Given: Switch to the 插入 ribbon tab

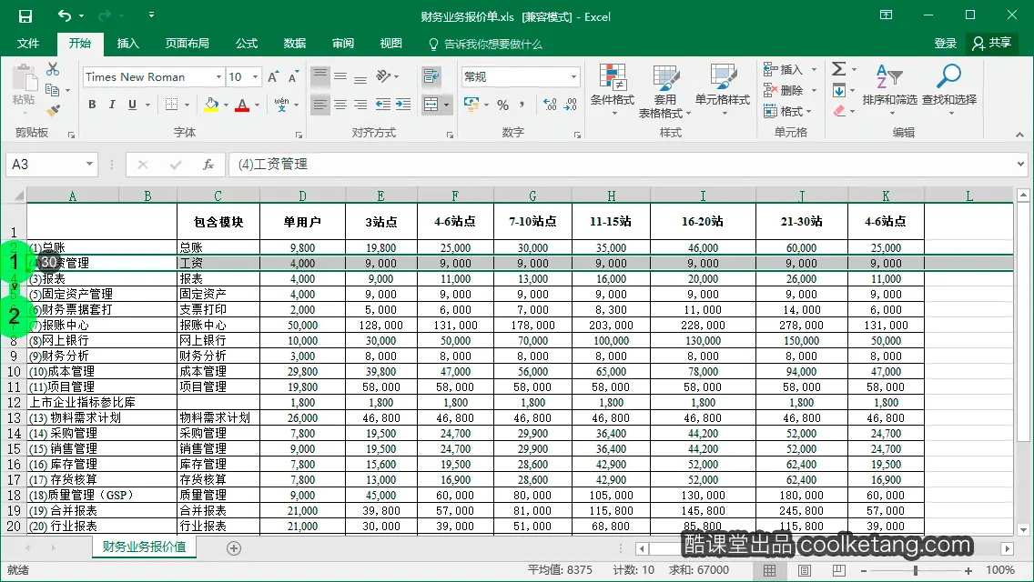Looking at the screenshot, I should tap(128, 44).
